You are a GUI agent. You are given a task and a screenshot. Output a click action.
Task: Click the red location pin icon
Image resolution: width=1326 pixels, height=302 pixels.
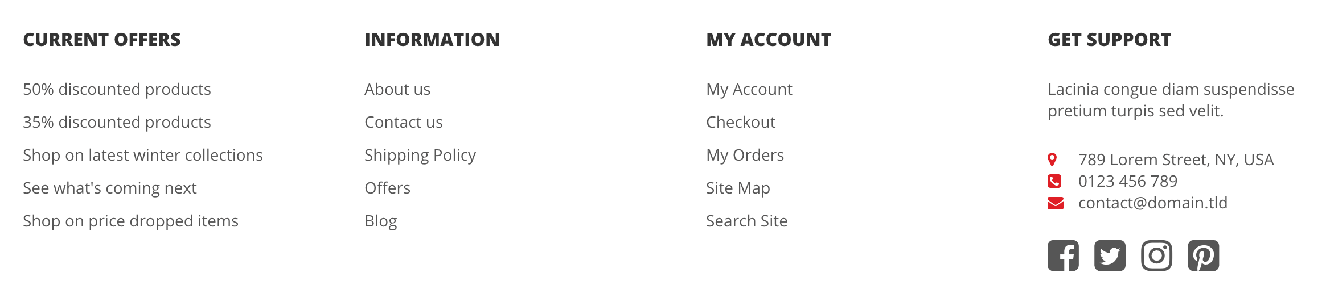point(1052,160)
